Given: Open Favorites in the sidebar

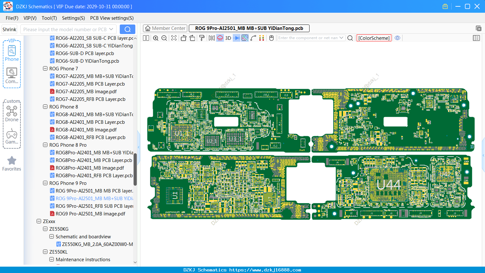Looking at the screenshot, I should pos(12,164).
